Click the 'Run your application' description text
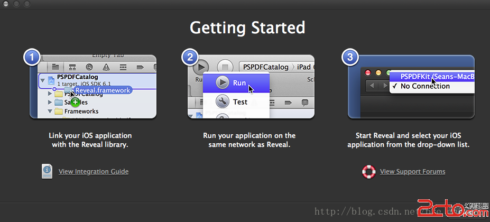The image size is (490, 222). pyautogui.click(x=249, y=141)
